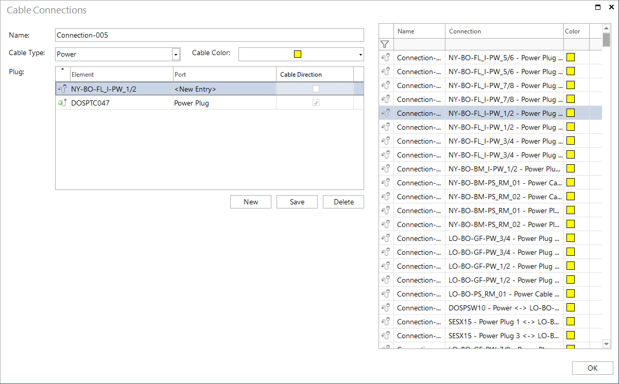
Task: Click the sort arrow in the plug table header
Action: pyautogui.click(x=63, y=69)
